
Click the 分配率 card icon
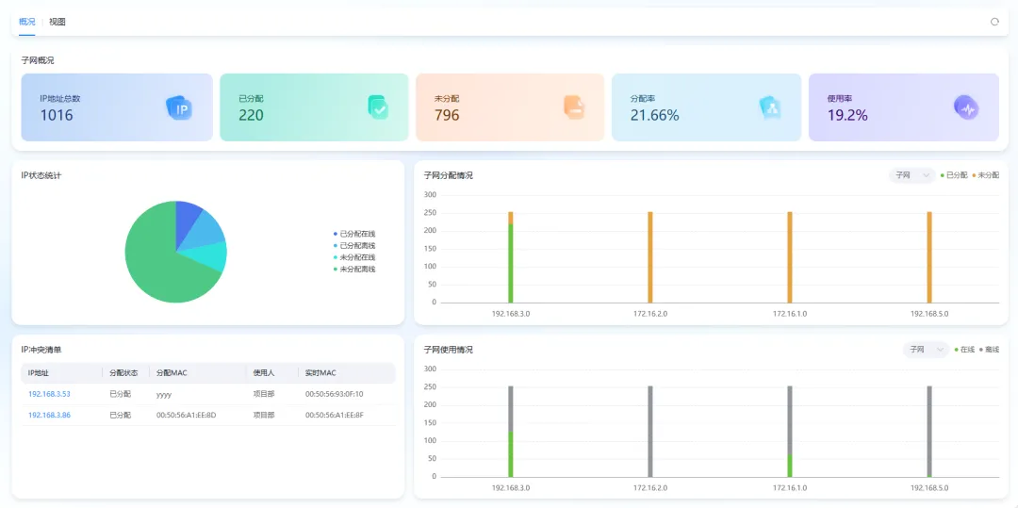[x=770, y=107]
